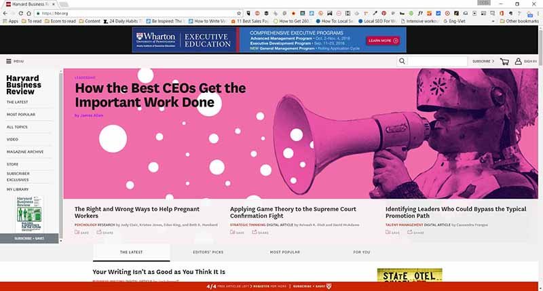Click the magazine cover thumbnail in sidebar
The image size is (543, 291).
click(x=29, y=214)
